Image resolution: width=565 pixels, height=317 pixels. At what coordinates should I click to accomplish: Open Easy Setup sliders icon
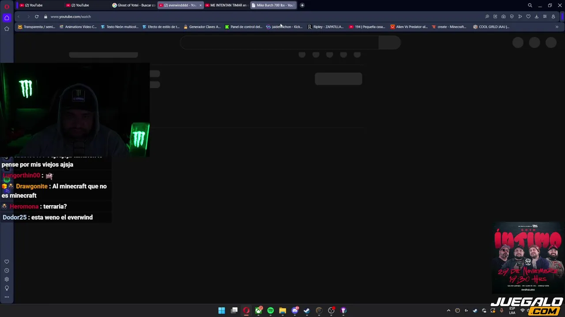(545, 17)
